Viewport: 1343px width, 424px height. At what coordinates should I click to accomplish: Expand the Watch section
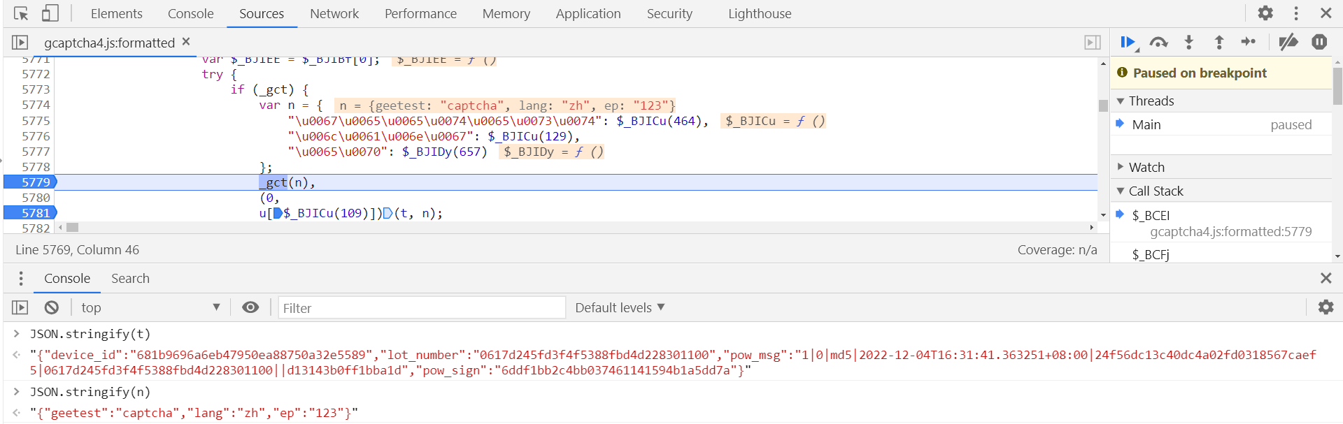(x=1146, y=167)
